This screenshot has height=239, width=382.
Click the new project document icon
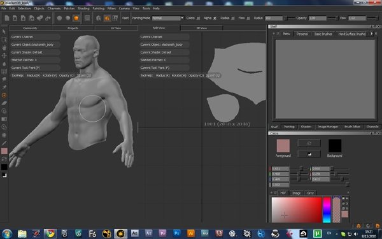pos(7,18)
